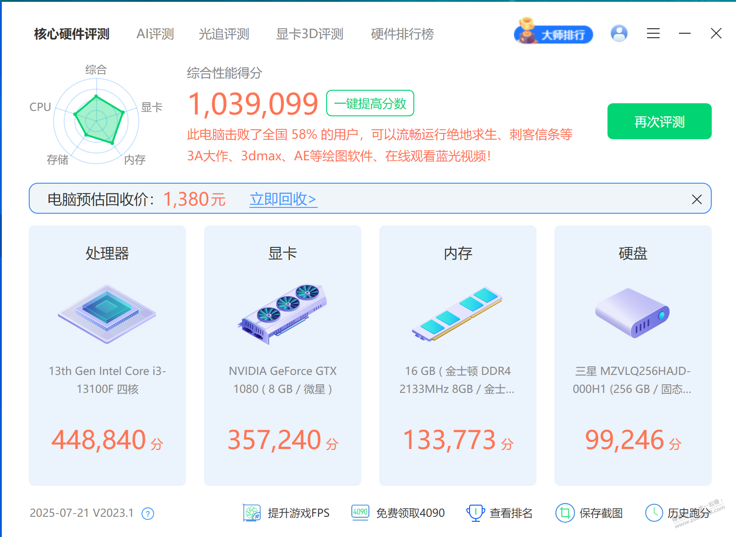Select the processor chip illustration
This screenshot has width=736, height=537.
click(107, 314)
